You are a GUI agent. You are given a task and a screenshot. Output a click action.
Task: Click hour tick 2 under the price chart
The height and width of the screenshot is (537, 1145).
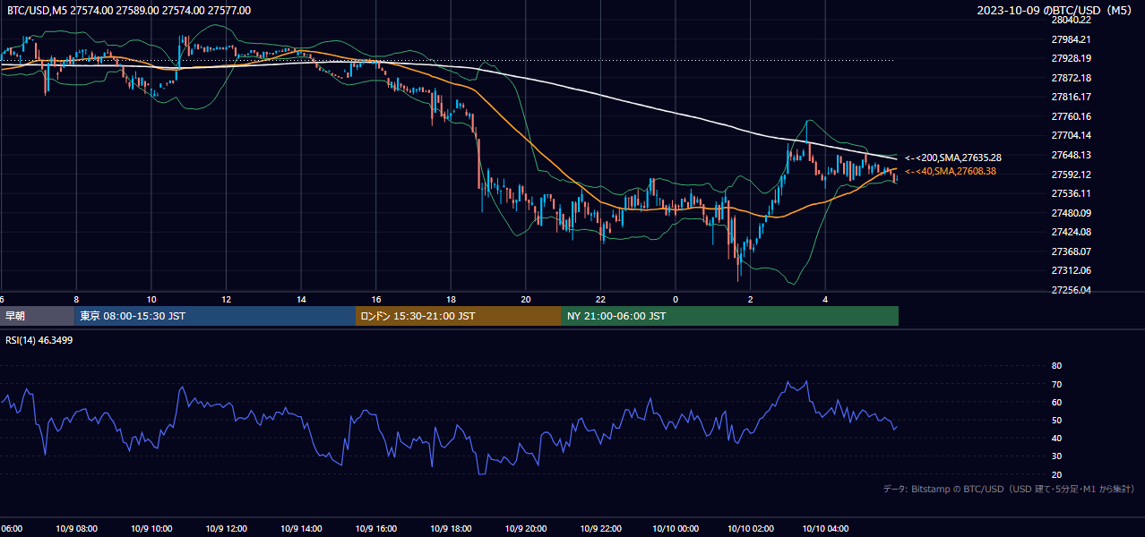(x=751, y=299)
